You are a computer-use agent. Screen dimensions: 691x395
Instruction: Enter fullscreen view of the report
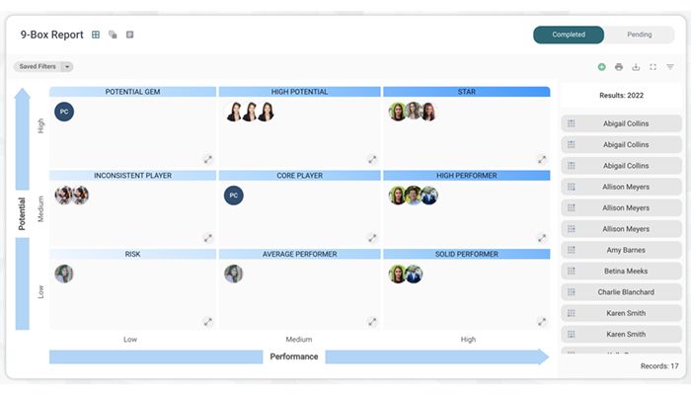click(653, 67)
